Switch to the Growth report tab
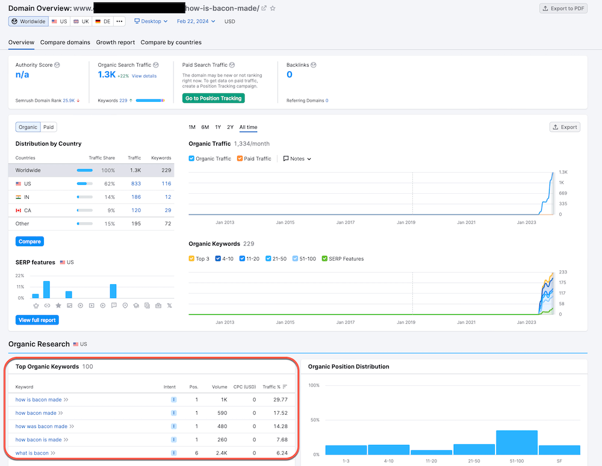This screenshot has height=466, width=602. click(x=115, y=42)
